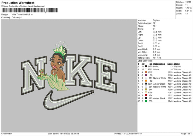Click the White thread swatch in row 2
193x136 pixels.
click(146, 69)
